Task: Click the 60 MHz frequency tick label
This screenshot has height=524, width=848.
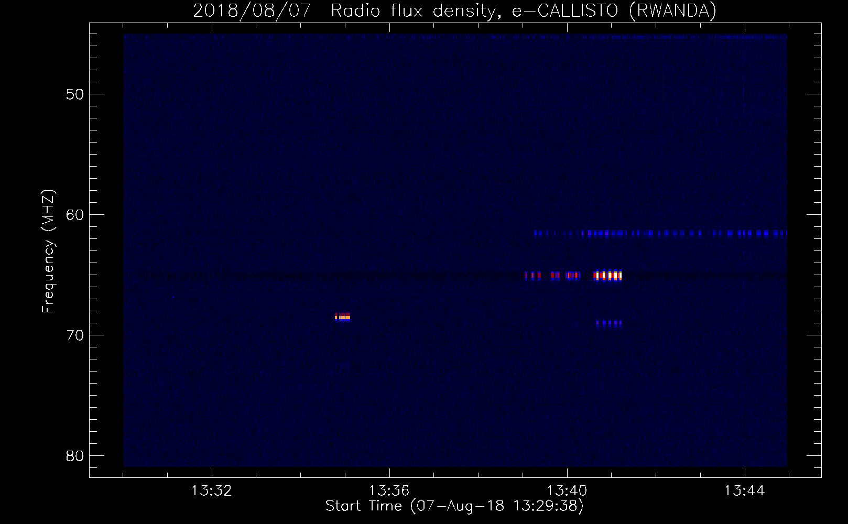Action: tap(75, 215)
